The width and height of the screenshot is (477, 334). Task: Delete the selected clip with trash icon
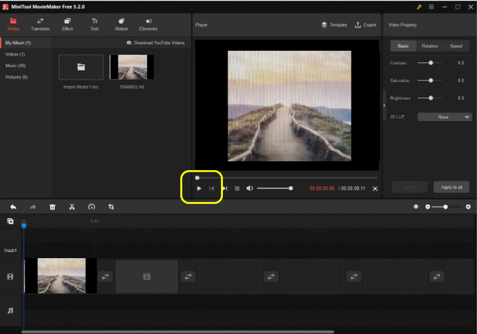pyautogui.click(x=52, y=207)
